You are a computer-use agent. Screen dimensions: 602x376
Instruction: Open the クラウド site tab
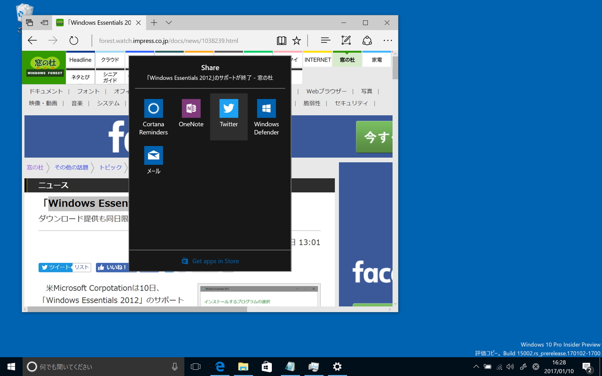point(110,60)
